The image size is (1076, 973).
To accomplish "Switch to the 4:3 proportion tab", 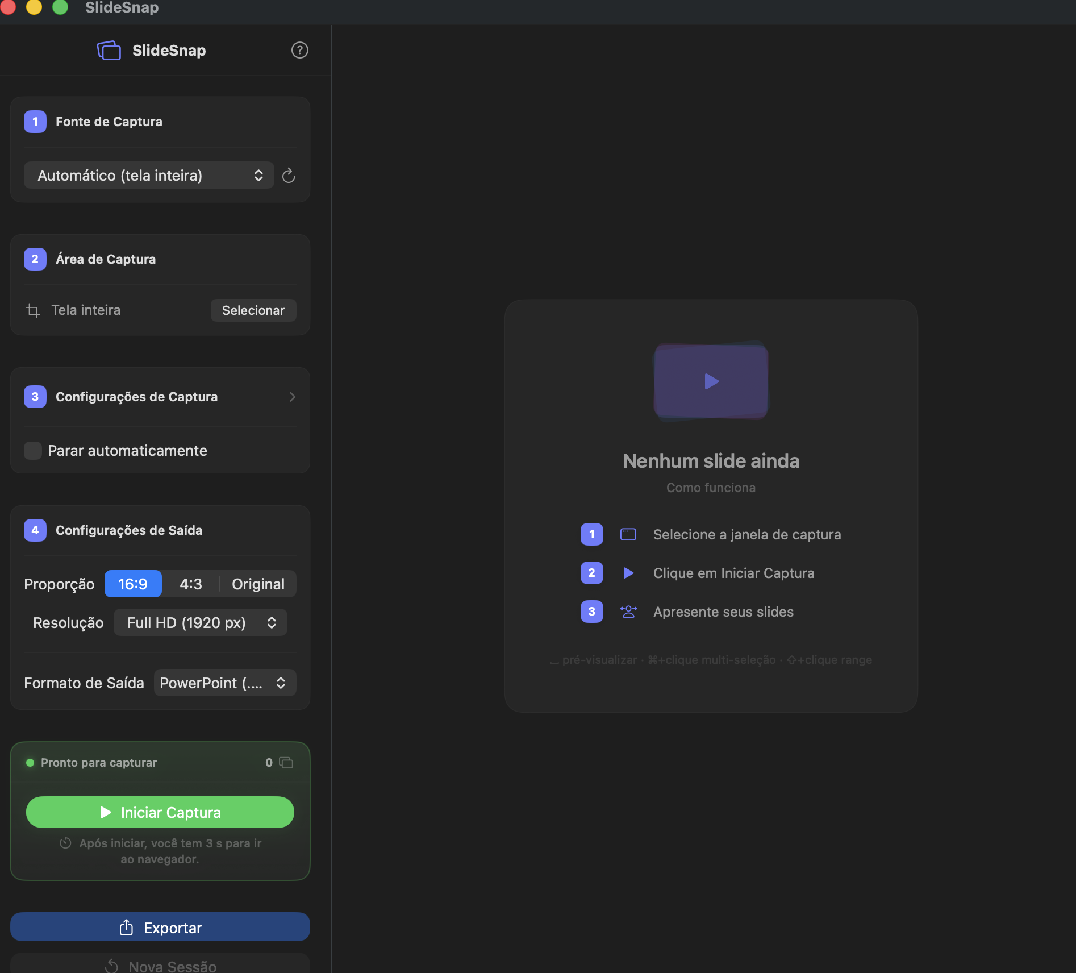I will (191, 584).
